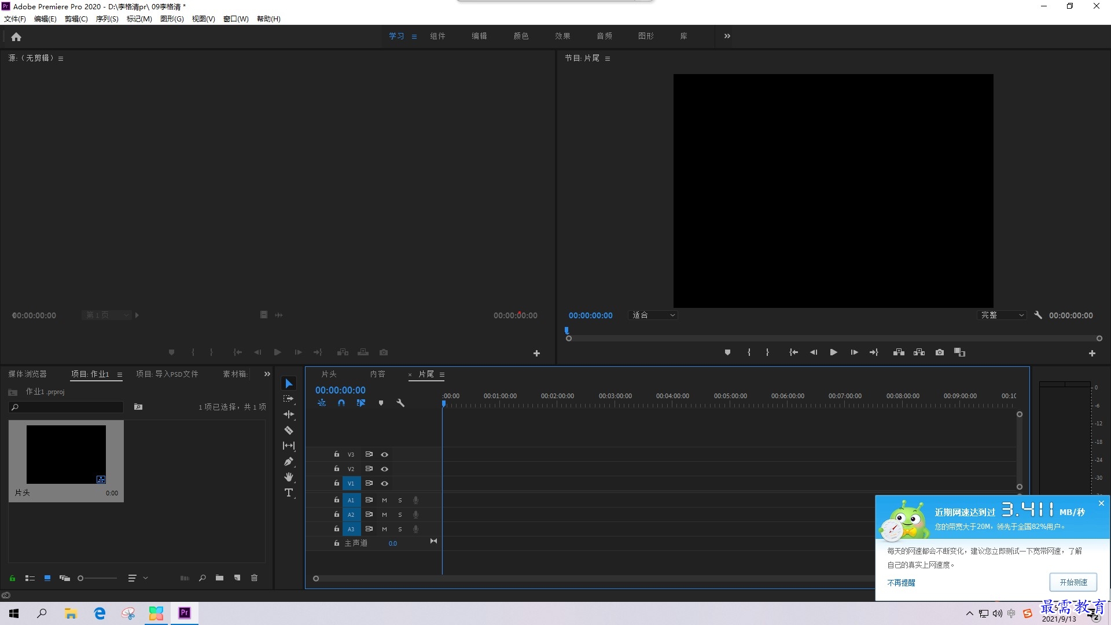Click the Lift button in program monitor

click(x=899, y=352)
